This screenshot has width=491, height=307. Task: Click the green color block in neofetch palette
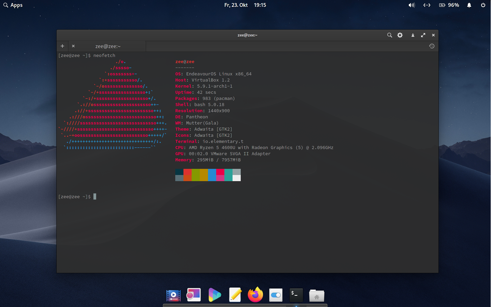click(196, 175)
